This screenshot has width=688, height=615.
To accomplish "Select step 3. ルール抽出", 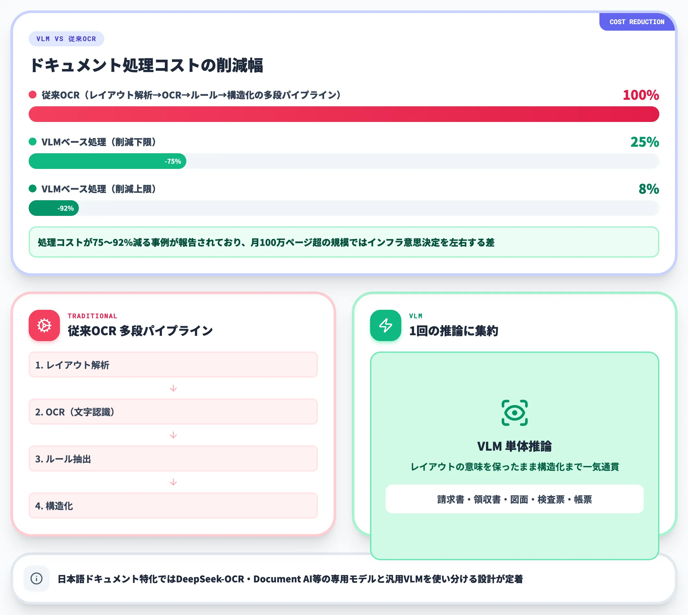I will pos(173,459).
